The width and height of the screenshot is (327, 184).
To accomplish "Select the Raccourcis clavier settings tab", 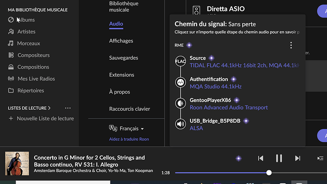I will pyautogui.click(x=129, y=109).
